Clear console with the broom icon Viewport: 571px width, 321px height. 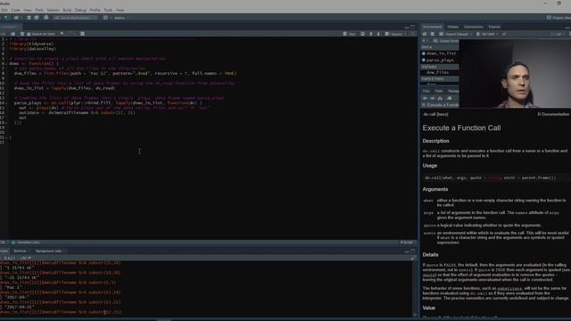413,258
